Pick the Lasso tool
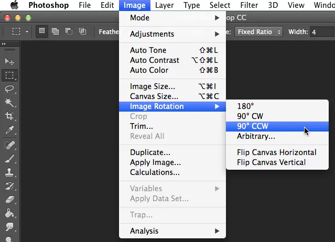 click(9, 89)
